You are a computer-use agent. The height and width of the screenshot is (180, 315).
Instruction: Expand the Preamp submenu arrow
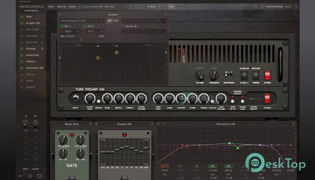pyautogui.click(x=42, y=49)
